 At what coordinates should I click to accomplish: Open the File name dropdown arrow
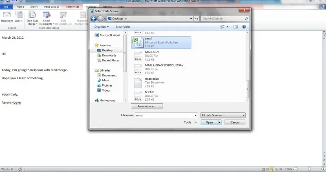point(196,115)
